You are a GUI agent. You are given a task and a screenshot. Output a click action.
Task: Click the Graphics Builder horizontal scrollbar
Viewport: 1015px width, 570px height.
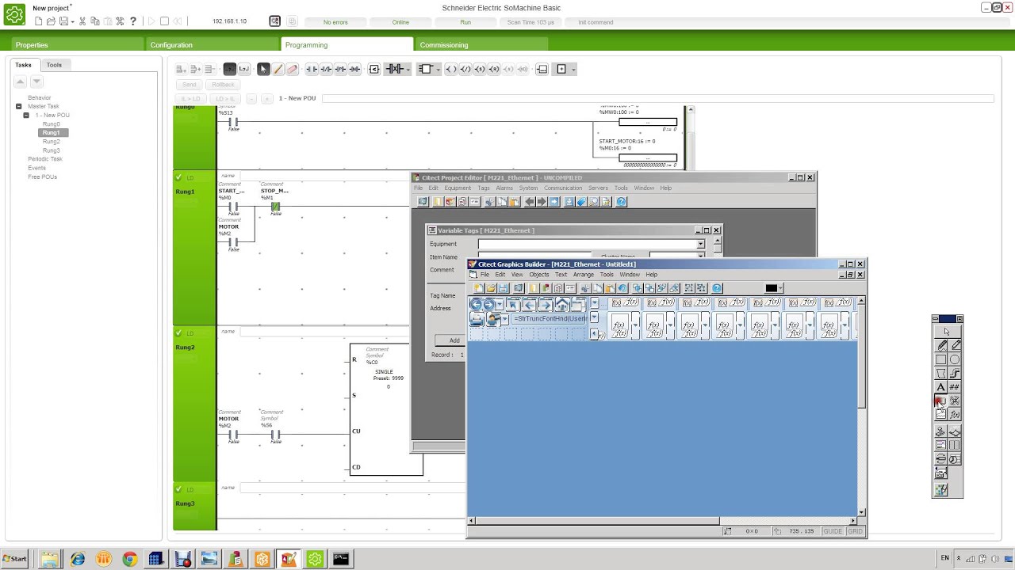click(x=662, y=521)
